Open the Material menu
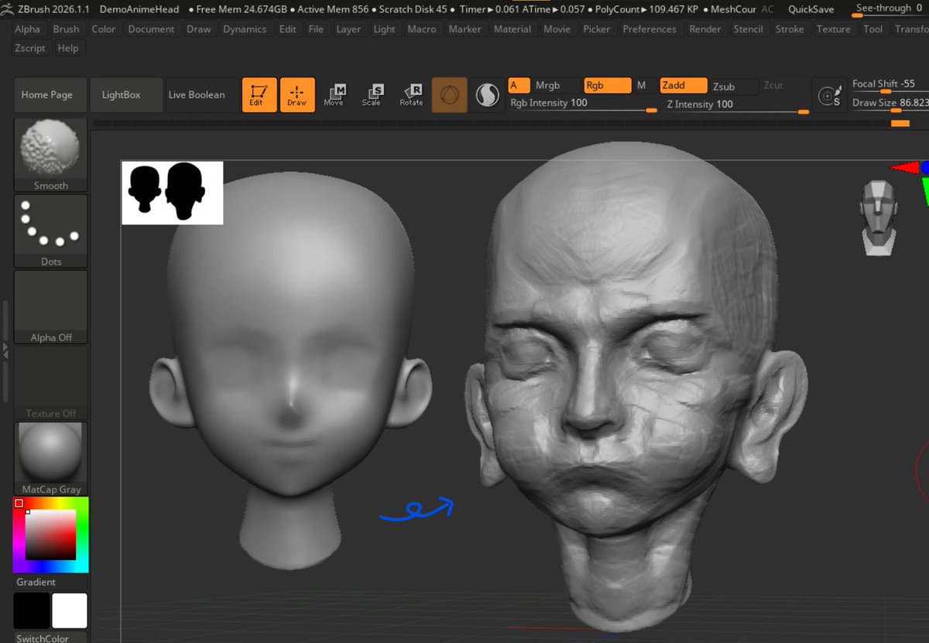Viewport: 929px width, 643px height. click(x=512, y=29)
